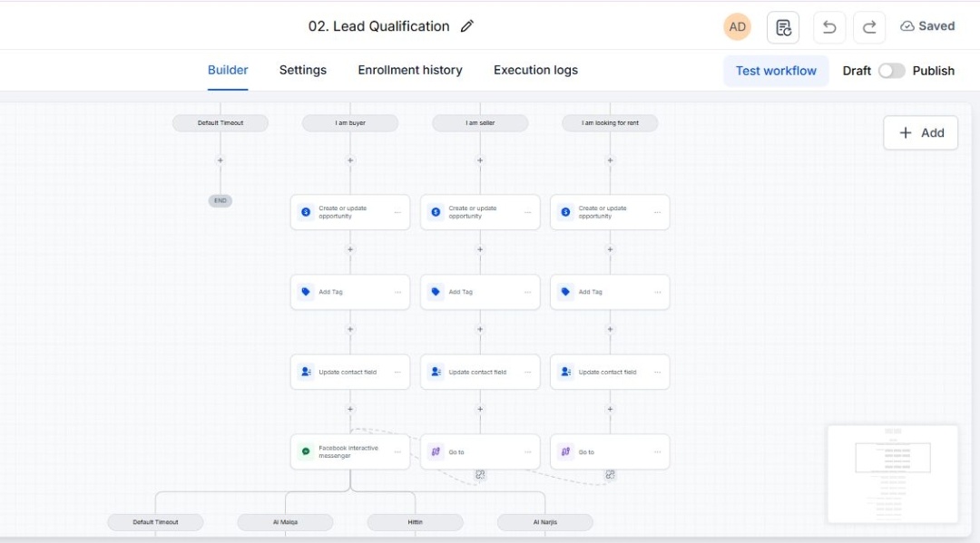Open buyer branch Add Tag node
Screen dimensions: 980x543
[350, 292]
